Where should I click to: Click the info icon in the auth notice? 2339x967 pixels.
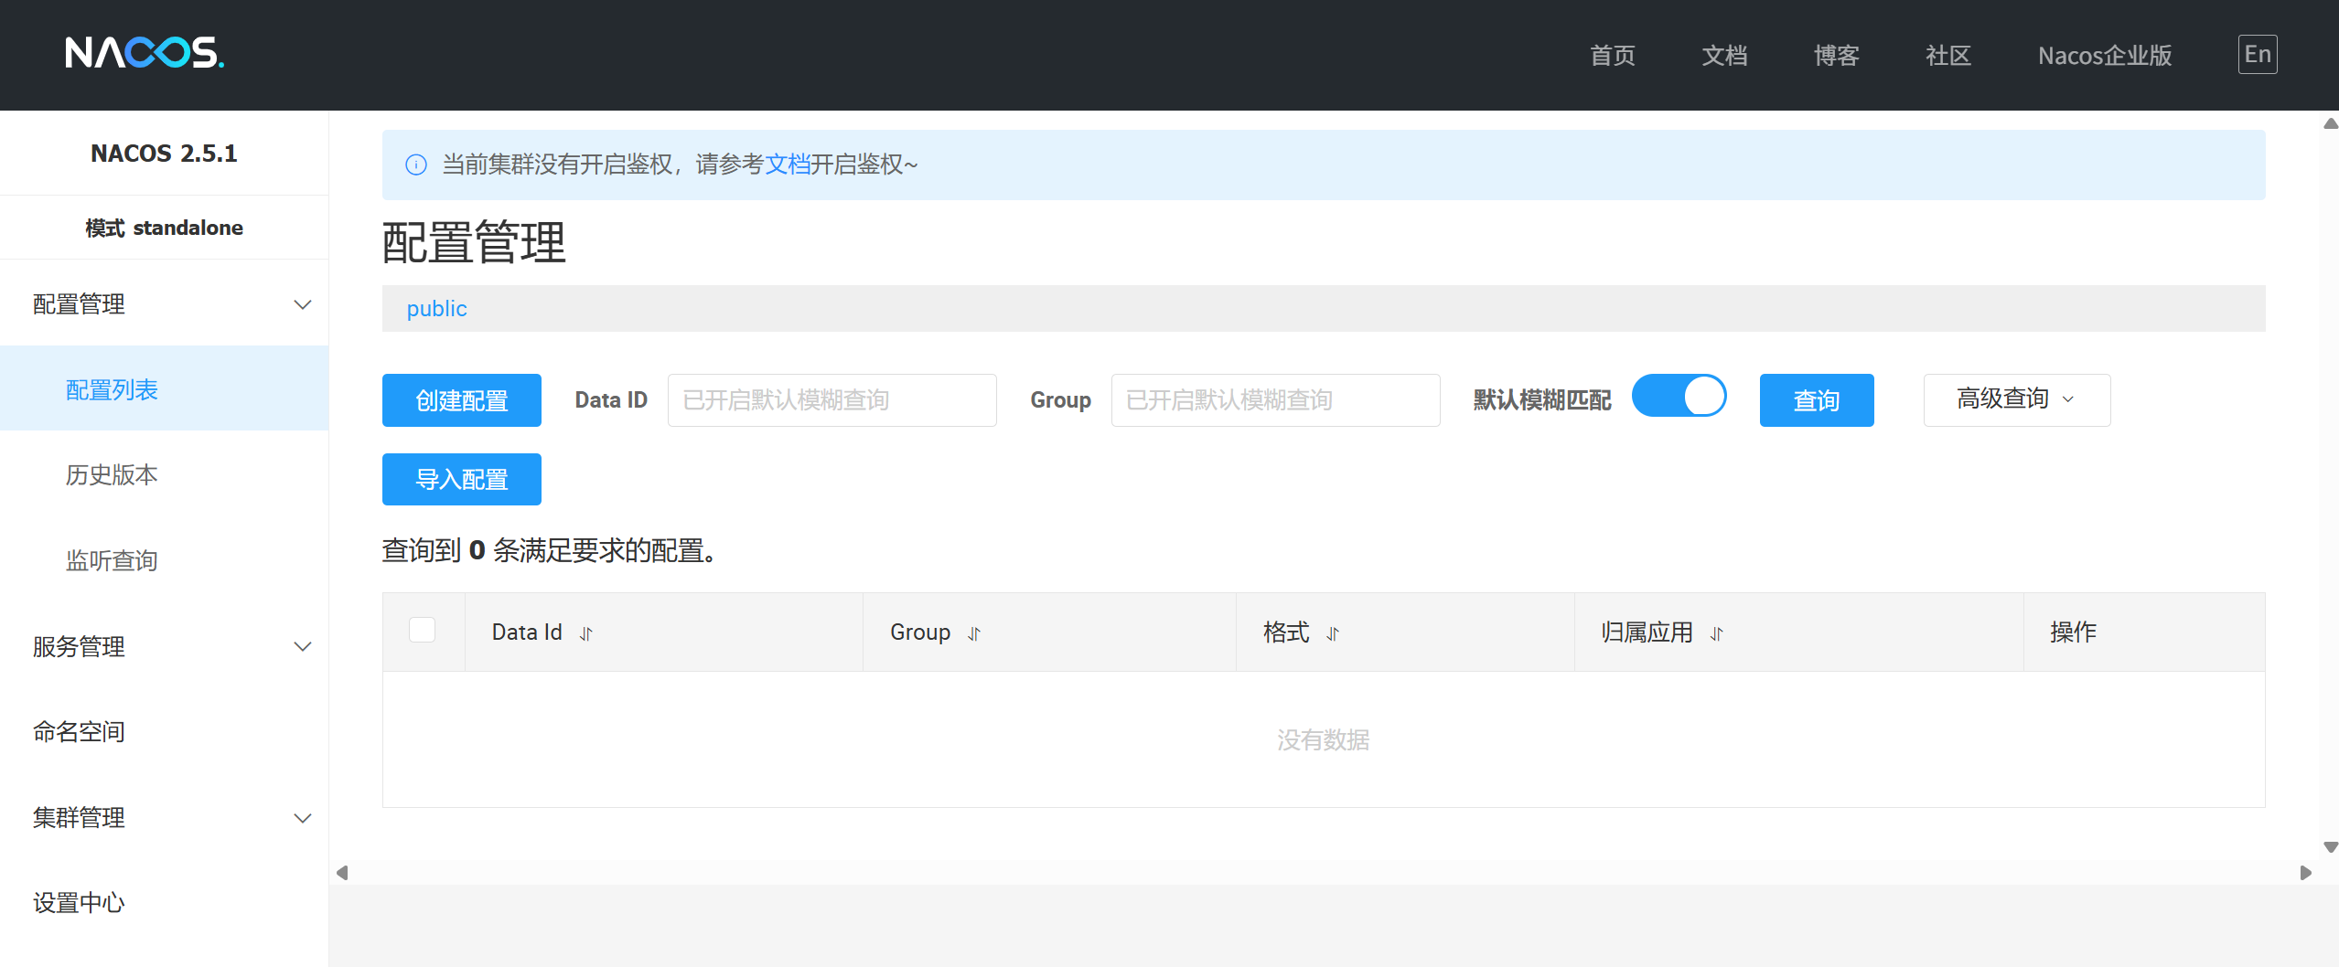416,165
